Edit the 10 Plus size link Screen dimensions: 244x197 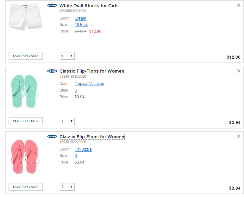click(81, 25)
